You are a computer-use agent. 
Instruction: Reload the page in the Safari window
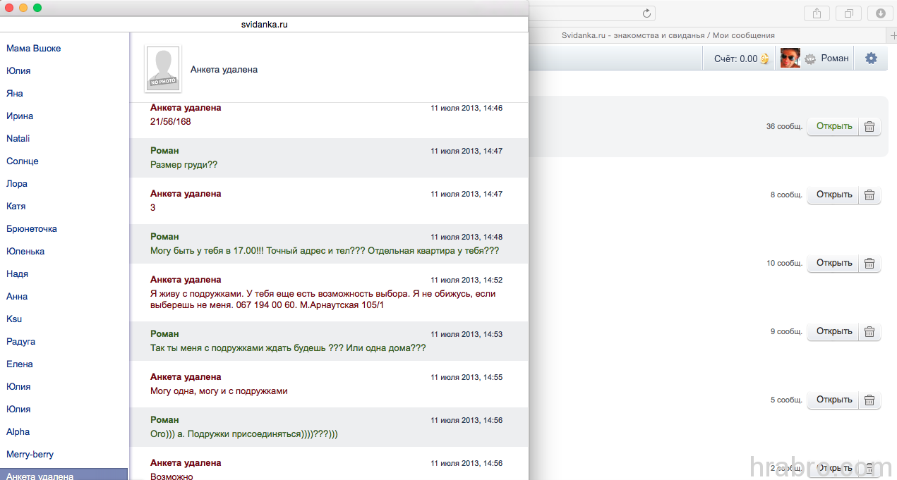[646, 13]
